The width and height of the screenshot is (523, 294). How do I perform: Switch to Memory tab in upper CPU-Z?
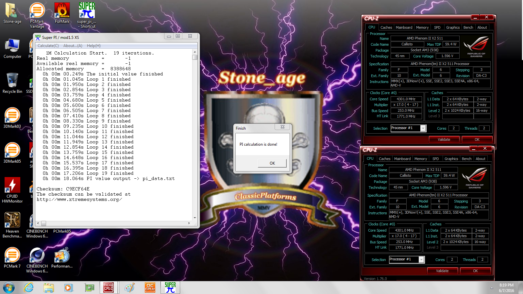click(x=422, y=27)
